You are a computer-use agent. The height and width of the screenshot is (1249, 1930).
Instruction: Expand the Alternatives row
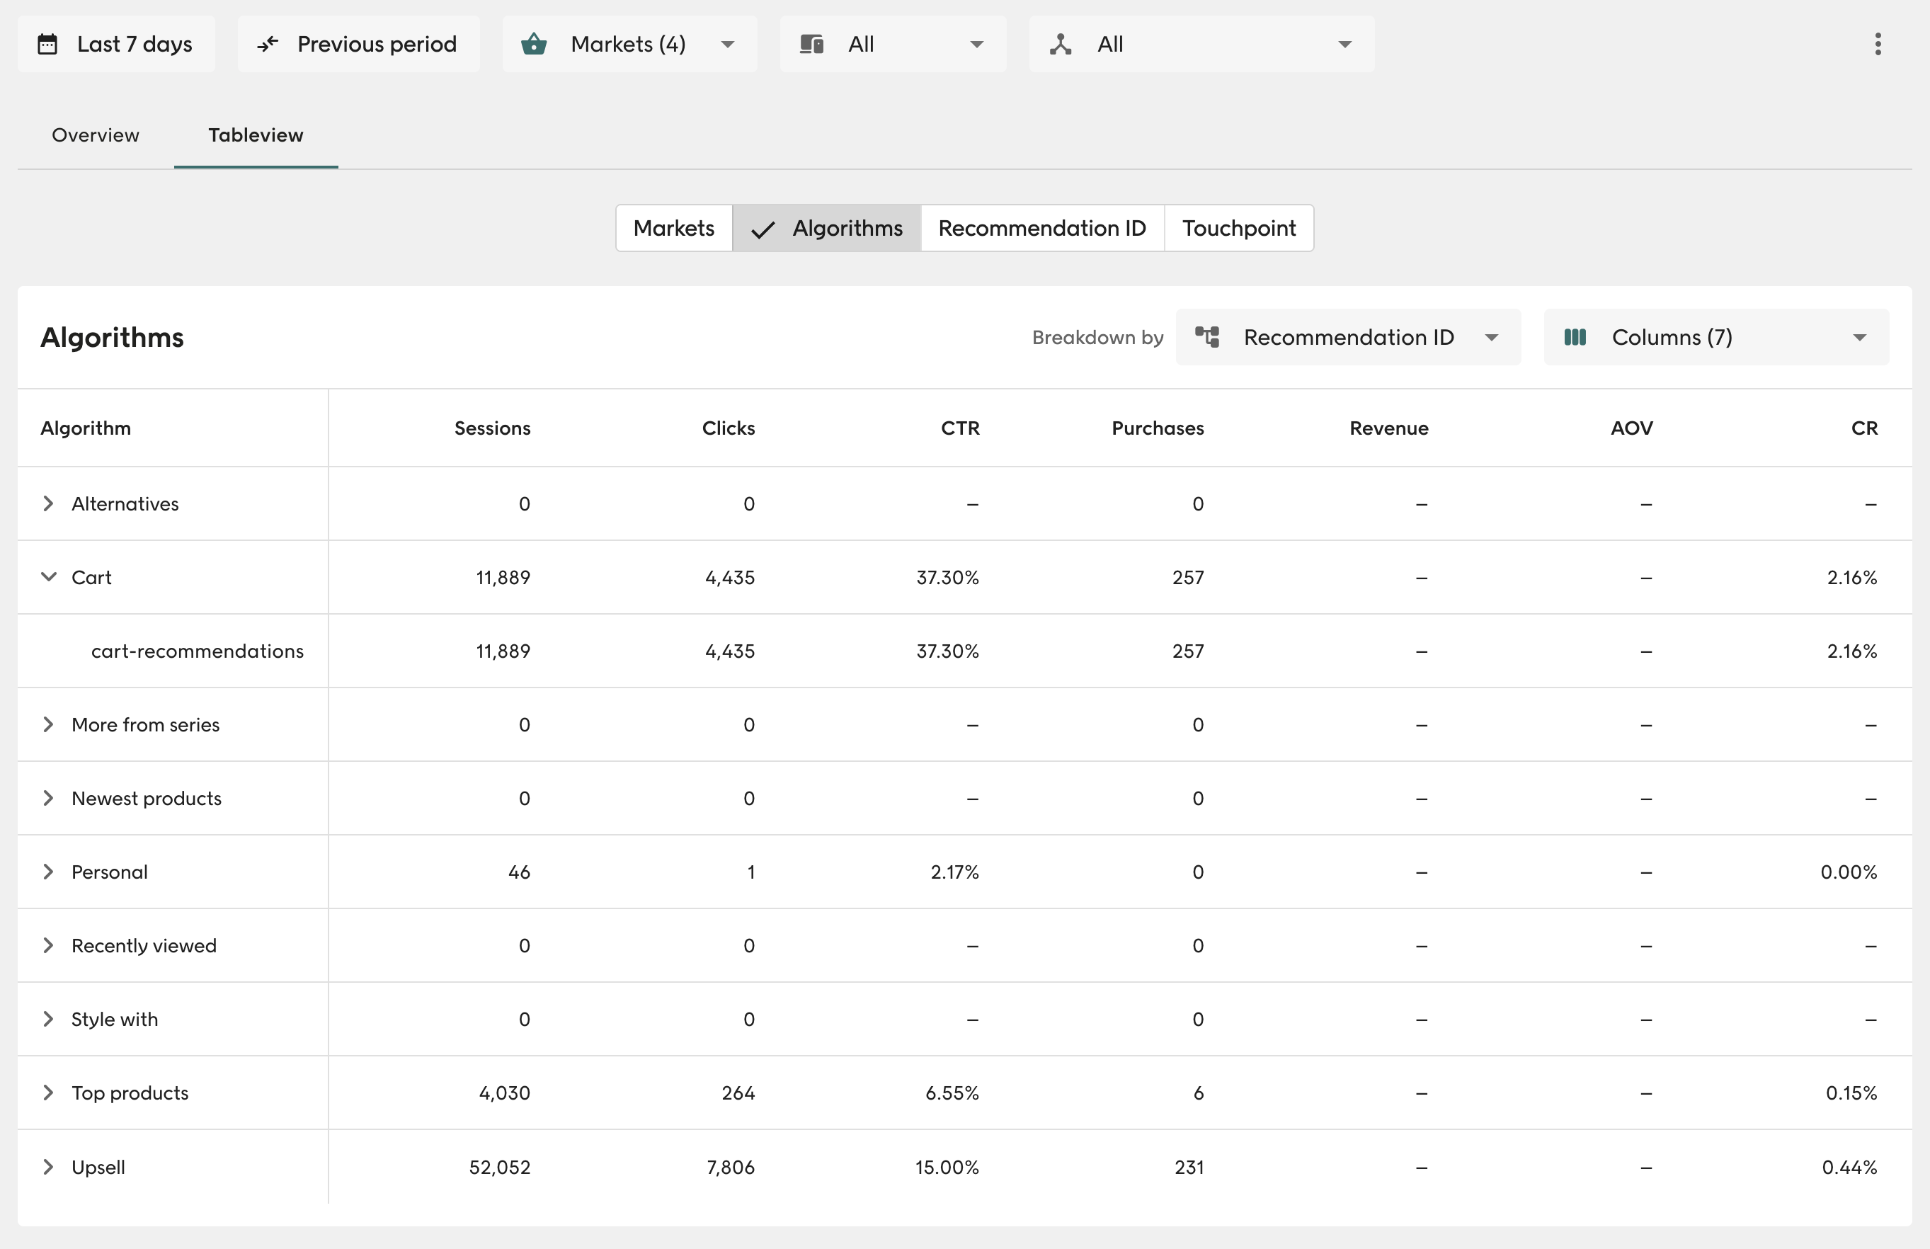tap(49, 503)
